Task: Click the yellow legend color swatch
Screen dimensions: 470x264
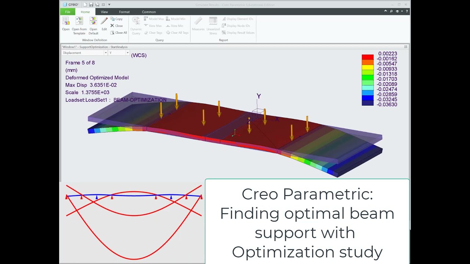Action: [x=368, y=67]
